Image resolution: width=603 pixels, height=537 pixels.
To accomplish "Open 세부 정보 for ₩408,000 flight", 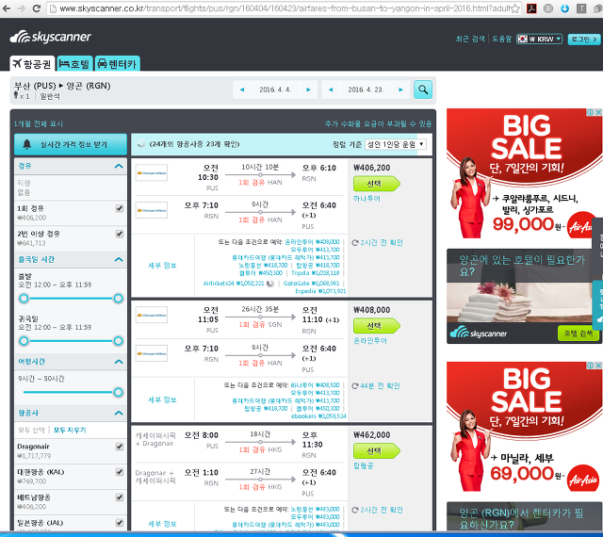I will click(x=162, y=400).
